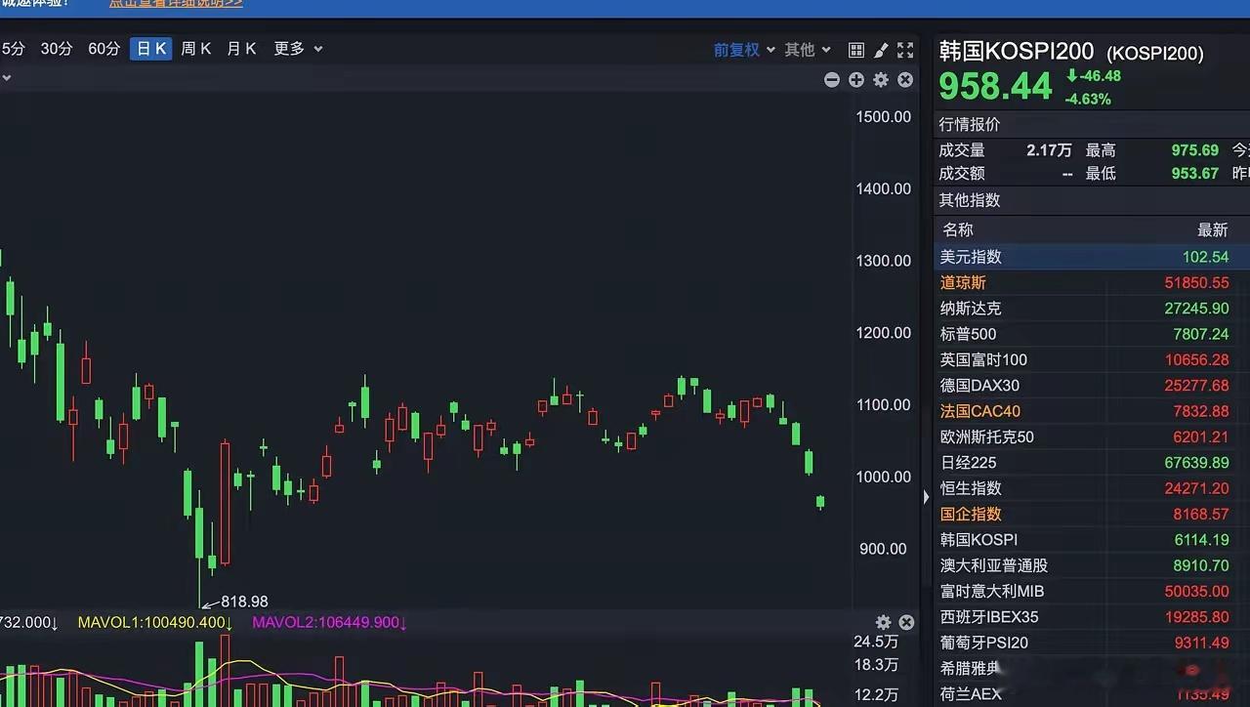The width and height of the screenshot is (1250, 707).
Task: Zoom in the K-line chart with plus icon
Action: pos(856,80)
